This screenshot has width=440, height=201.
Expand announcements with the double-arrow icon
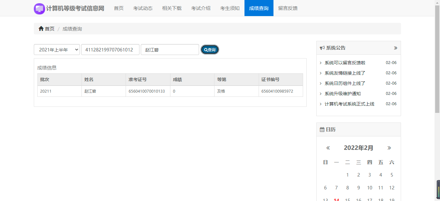(x=395, y=48)
